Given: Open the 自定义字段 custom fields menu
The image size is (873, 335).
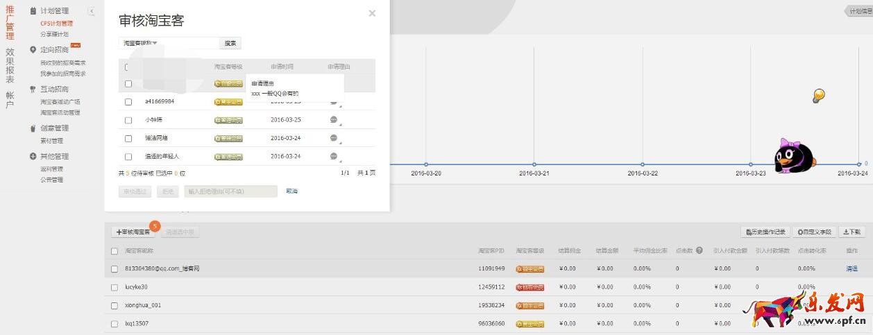Looking at the screenshot, I should coord(815,232).
